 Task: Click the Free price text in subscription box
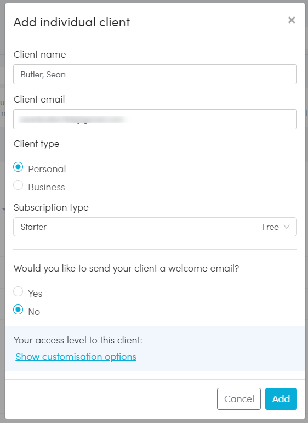(x=271, y=227)
